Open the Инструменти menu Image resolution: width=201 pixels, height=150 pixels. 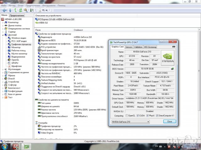[x=49, y=6]
